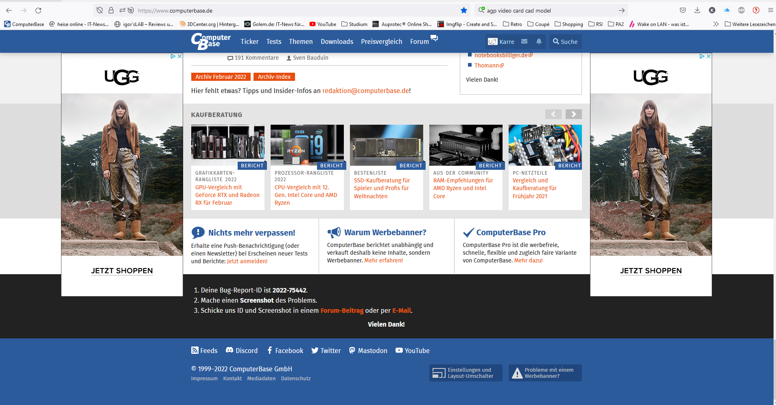Viewport: 776px width, 405px height.
Task: Open the ComputerBase bookmark
Action: point(24,24)
